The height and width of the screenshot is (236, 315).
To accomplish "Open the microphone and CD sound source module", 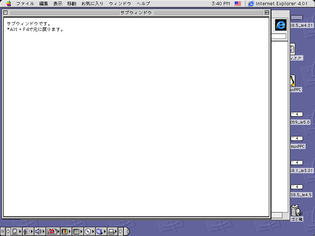I will click(x=28, y=231).
